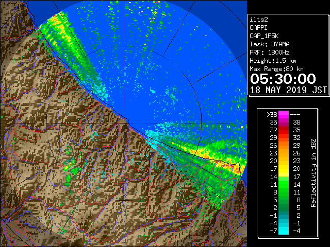
Task: Click the 'PRF: 1800Hz' value
Action: click(270, 52)
